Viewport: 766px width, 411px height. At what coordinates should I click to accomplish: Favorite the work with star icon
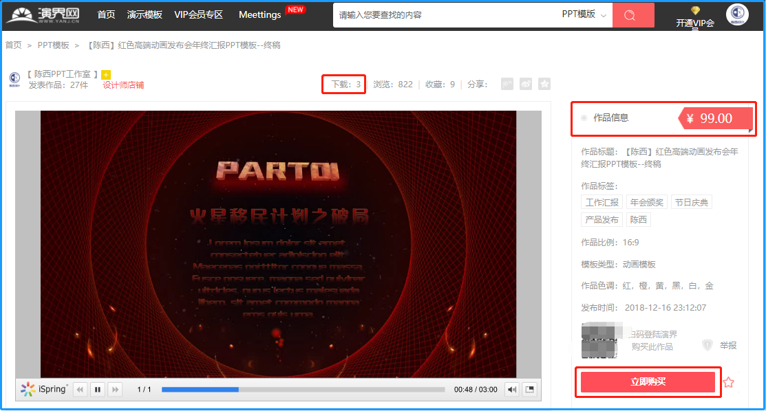[728, 382]
